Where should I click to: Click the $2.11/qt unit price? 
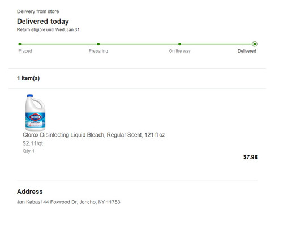(33, 143)
